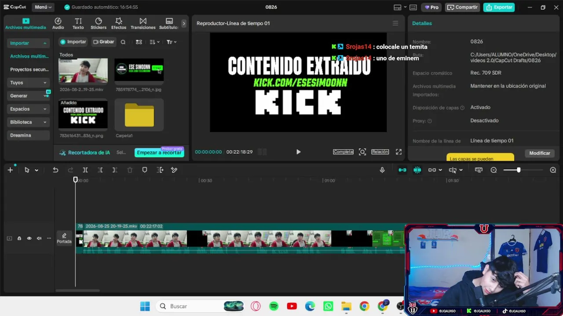
Task: Open more options for the video track
Action: pos(49,238)
